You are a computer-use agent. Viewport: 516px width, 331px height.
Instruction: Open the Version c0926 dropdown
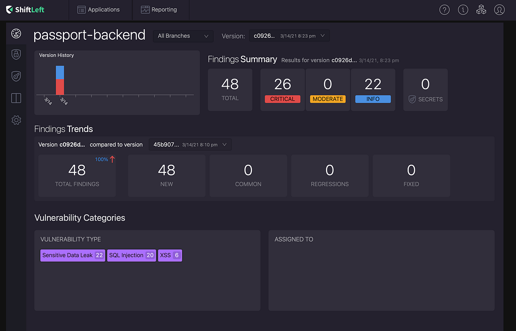pyautogui.click(x=289, y=36)
